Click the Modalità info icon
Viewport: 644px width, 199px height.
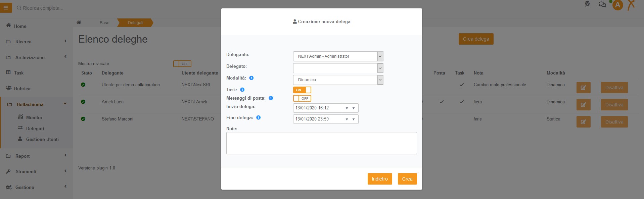click(x=251, y=78)
